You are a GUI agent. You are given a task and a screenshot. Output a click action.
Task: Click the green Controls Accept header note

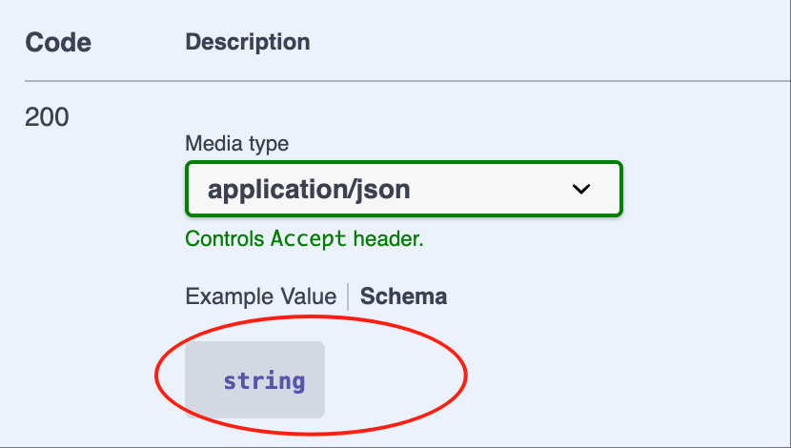point(304,238)
